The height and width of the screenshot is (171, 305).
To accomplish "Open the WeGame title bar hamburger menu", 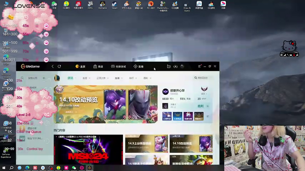I will 200,66.
